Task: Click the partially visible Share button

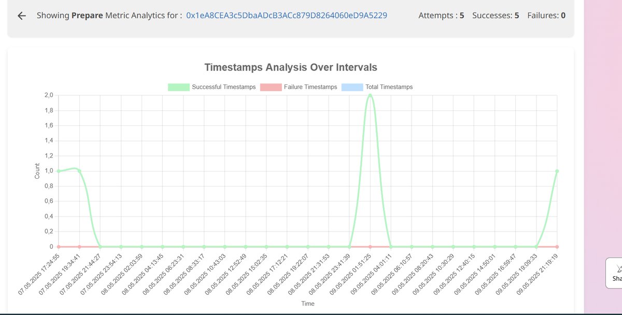Action: (614, 273)
